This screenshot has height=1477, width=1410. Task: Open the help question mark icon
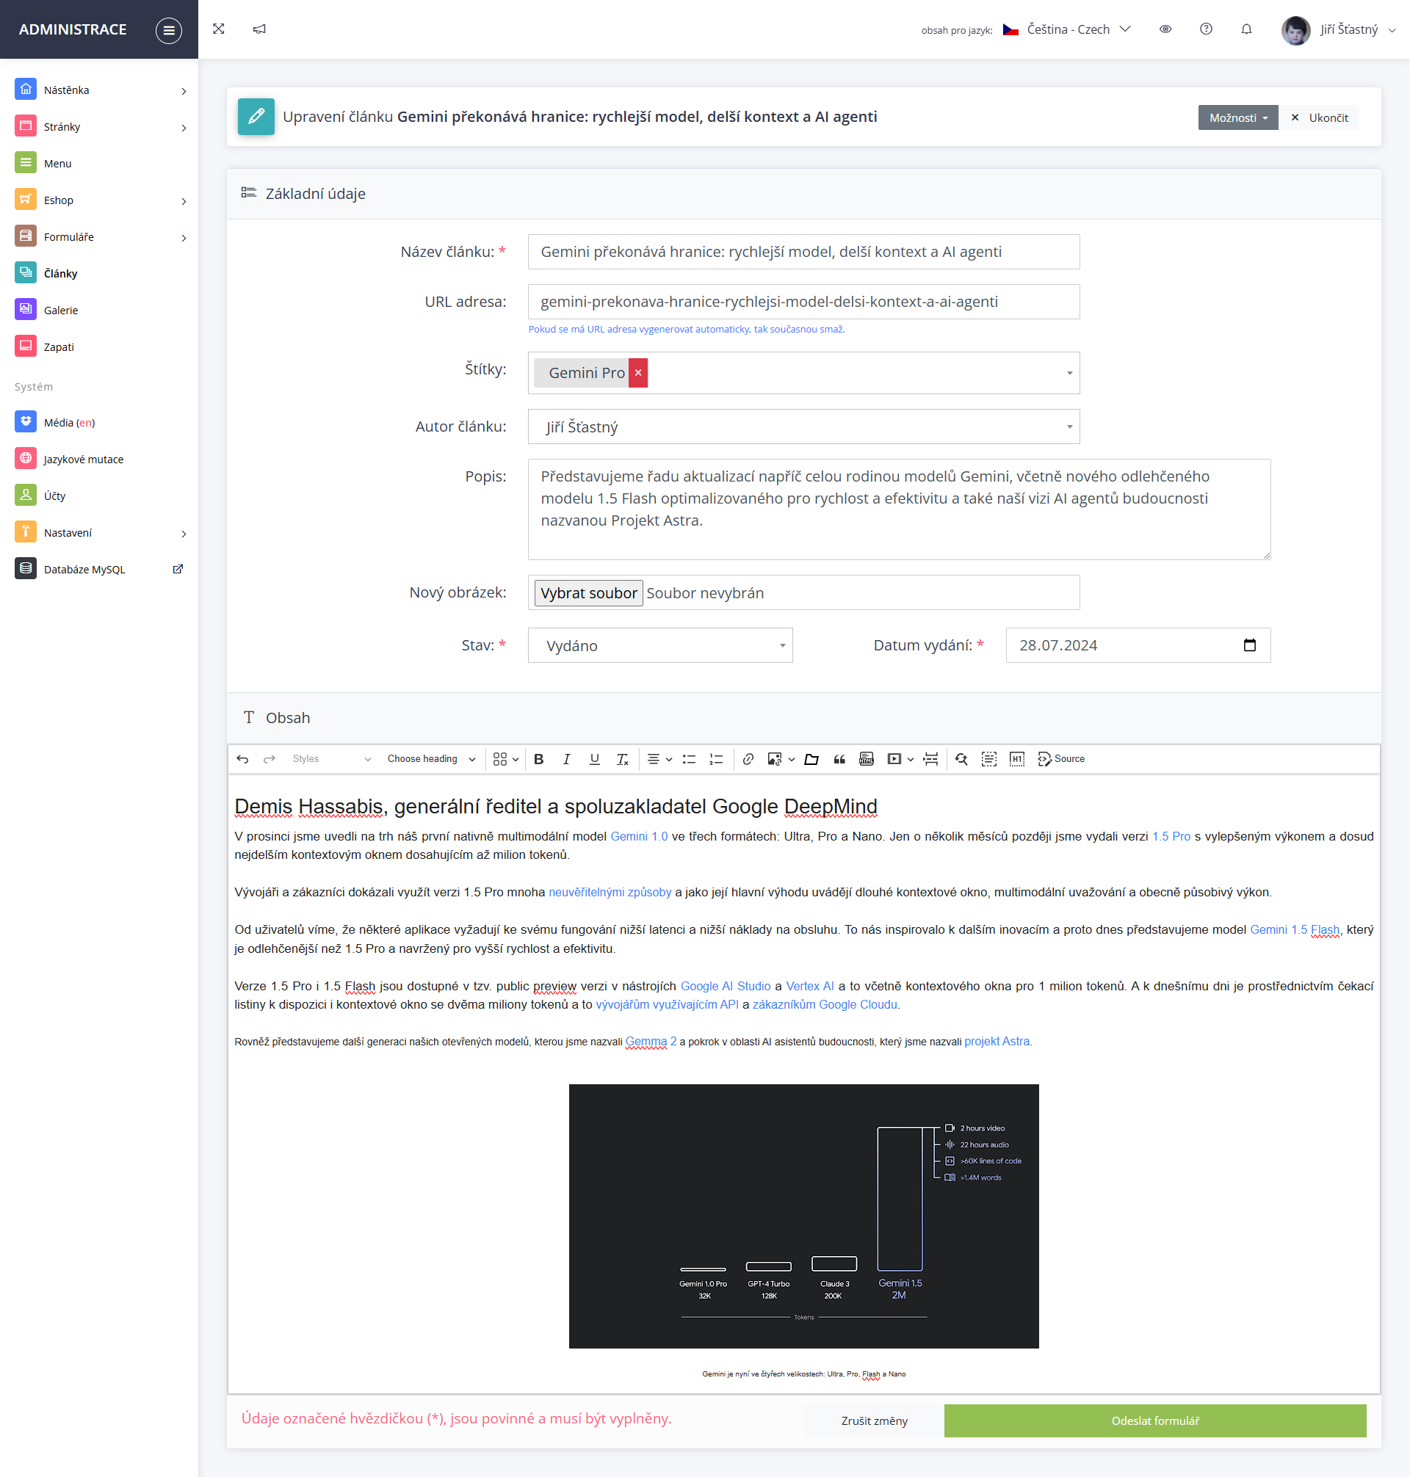(x=1206, y=29)
